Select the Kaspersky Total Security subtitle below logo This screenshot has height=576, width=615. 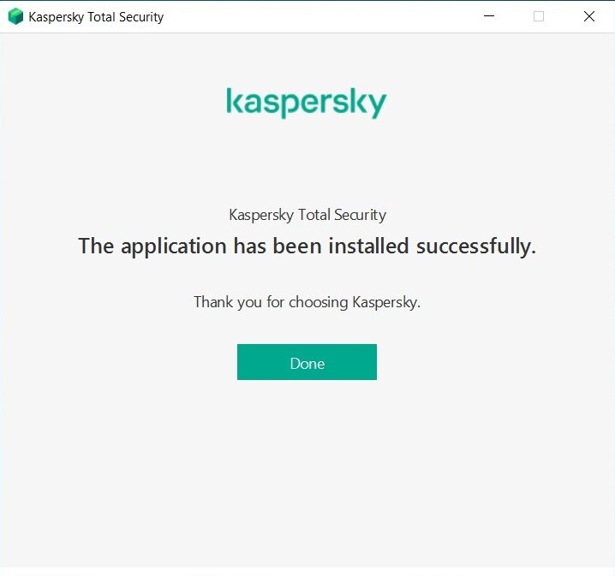[x=307, y=215]
